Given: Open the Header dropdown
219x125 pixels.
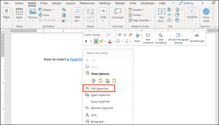Looking at the screenshot, I should click(136, 10).
